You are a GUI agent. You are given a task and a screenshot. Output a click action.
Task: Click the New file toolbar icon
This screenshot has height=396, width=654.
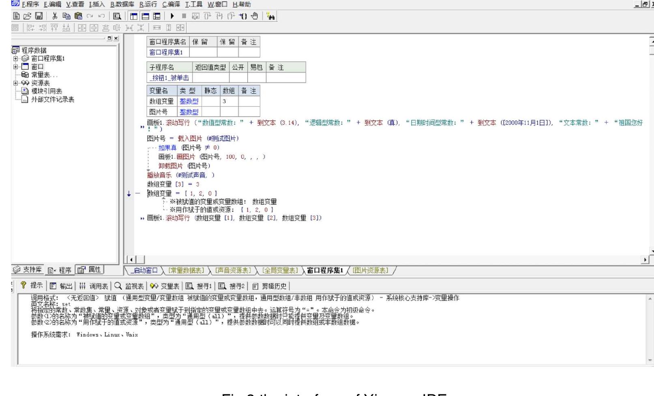tap(16, 16)
